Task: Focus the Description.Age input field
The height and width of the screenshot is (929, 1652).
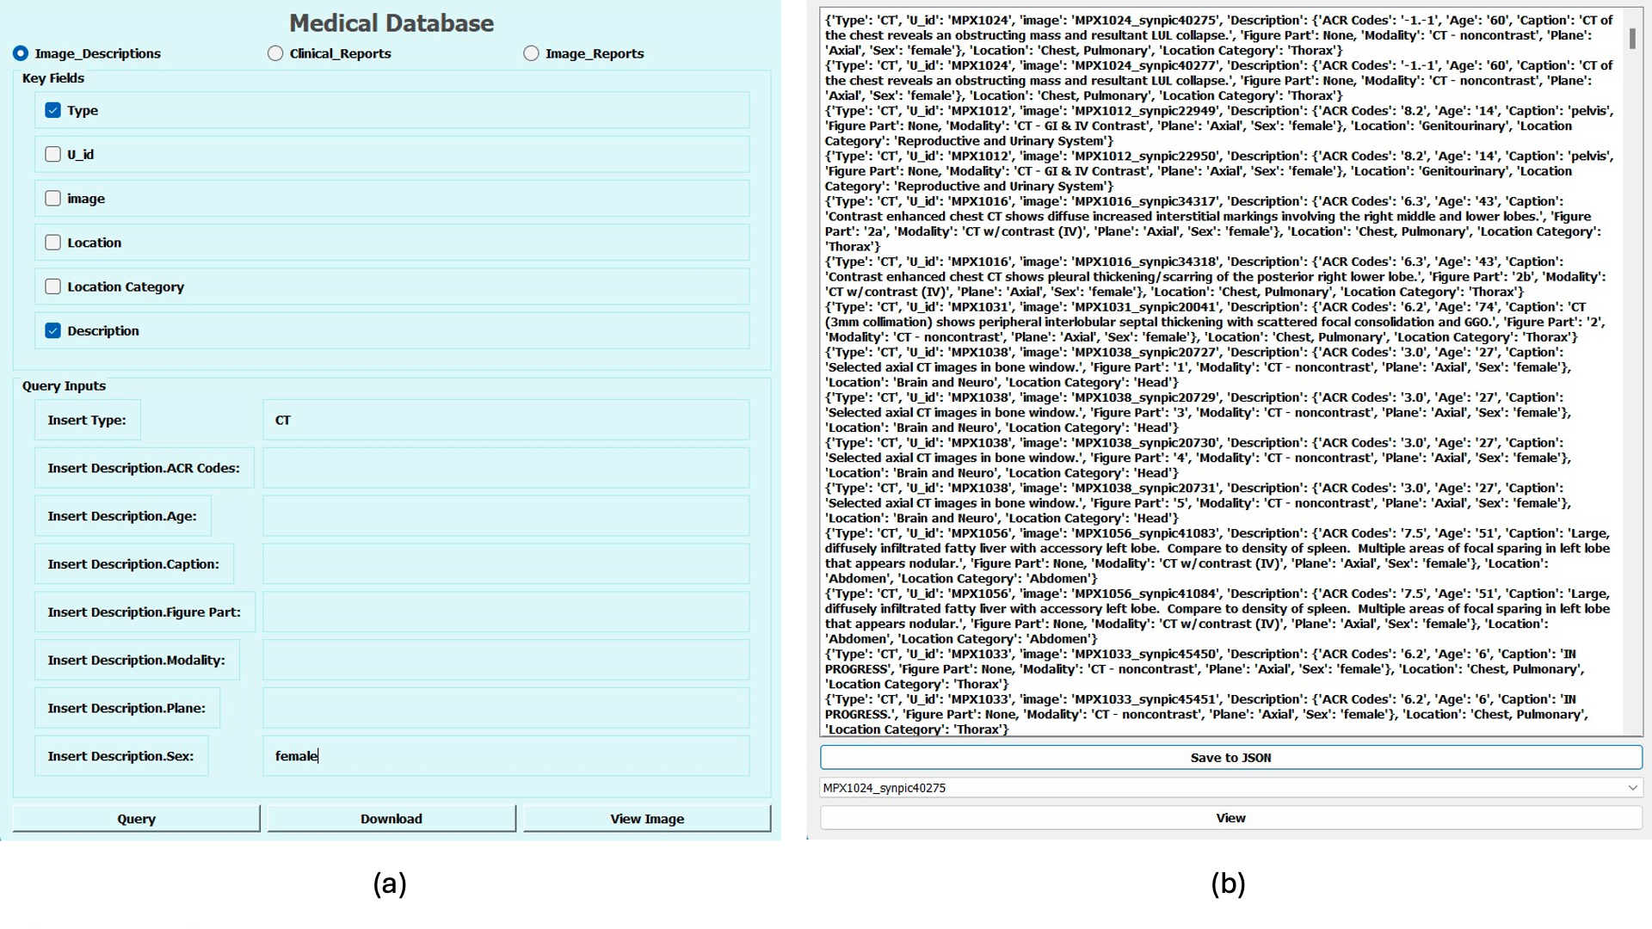Action: (x=506, y=516)
